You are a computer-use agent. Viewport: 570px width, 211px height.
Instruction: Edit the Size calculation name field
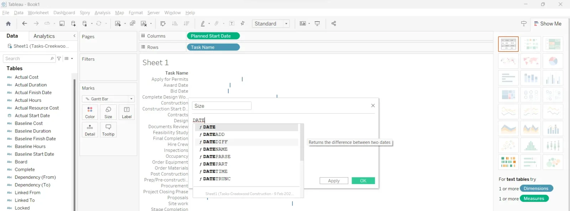coord(222,106)
